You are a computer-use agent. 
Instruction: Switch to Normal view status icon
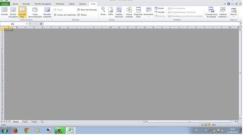(x=202, y=125)
